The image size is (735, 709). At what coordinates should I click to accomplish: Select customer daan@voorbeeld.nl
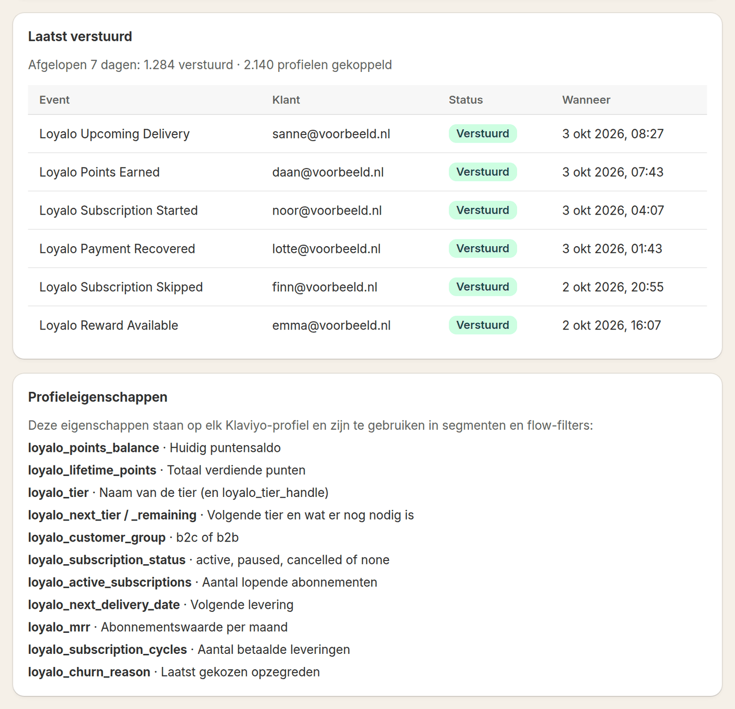tap(328, 172)
